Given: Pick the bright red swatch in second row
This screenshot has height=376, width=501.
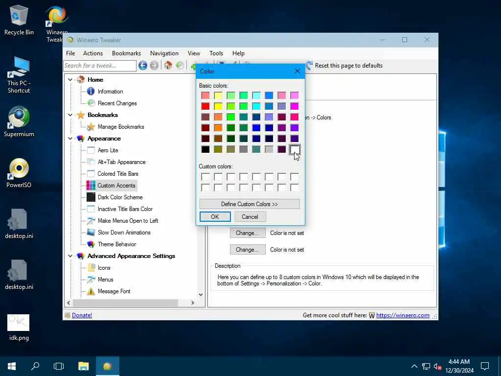Looking at the screenshot, I should pyautogui.click(x=205, y=106).
